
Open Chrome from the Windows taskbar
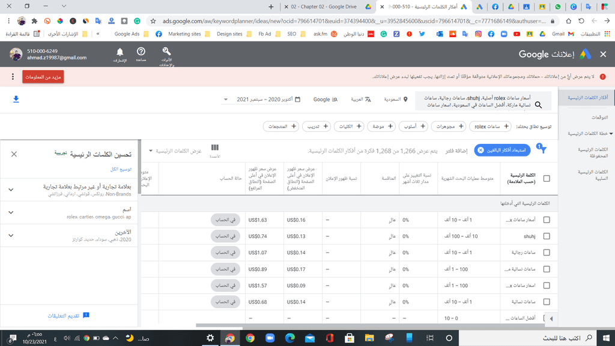[250, 338]
